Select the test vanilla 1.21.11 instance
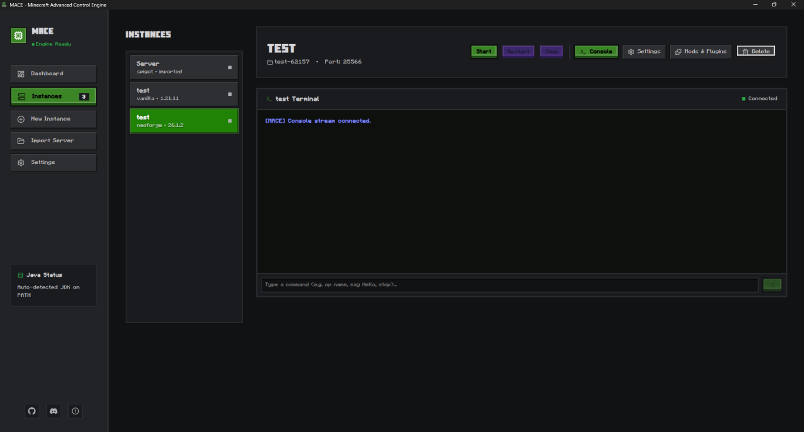This screenshot has width=804, height=432. 184,94
